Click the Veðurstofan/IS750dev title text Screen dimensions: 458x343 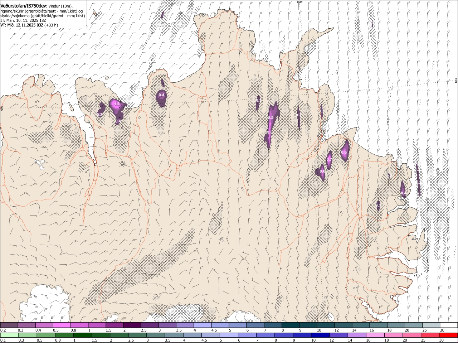[x=23, y=6]
